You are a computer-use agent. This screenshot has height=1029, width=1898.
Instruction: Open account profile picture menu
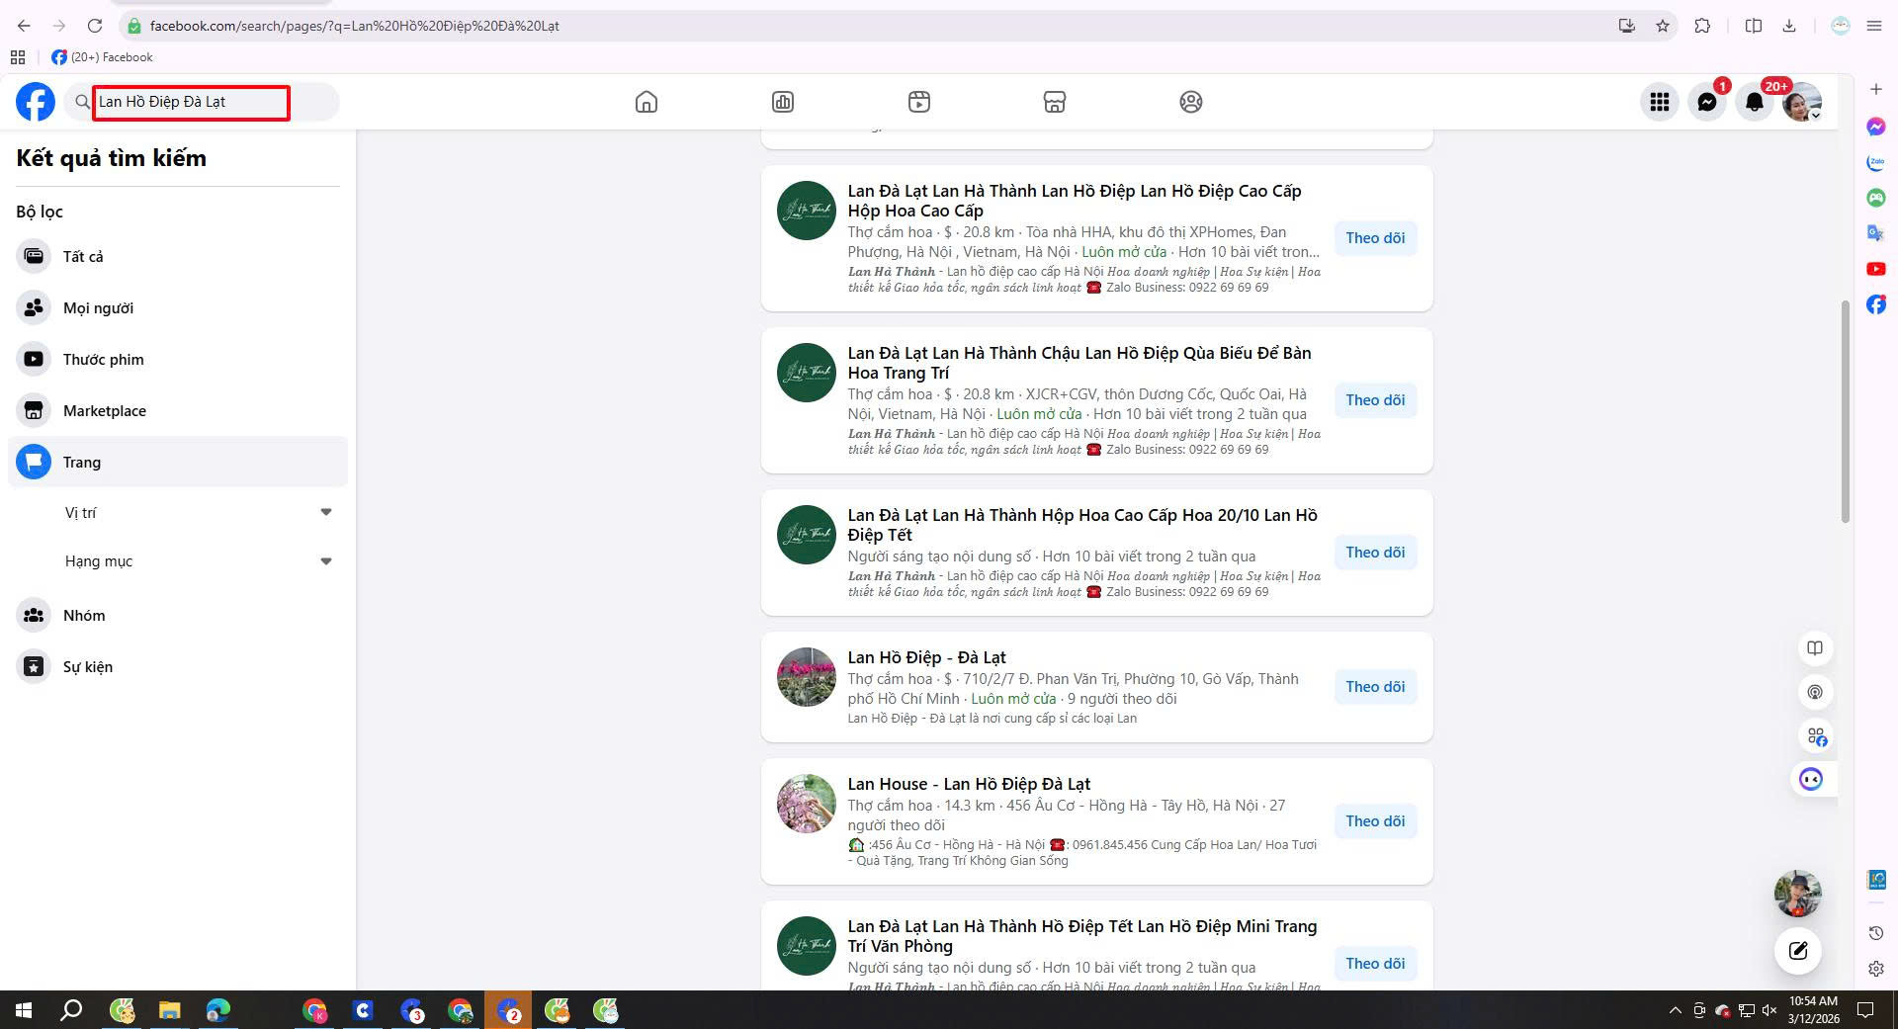[x=1802, y=102]
